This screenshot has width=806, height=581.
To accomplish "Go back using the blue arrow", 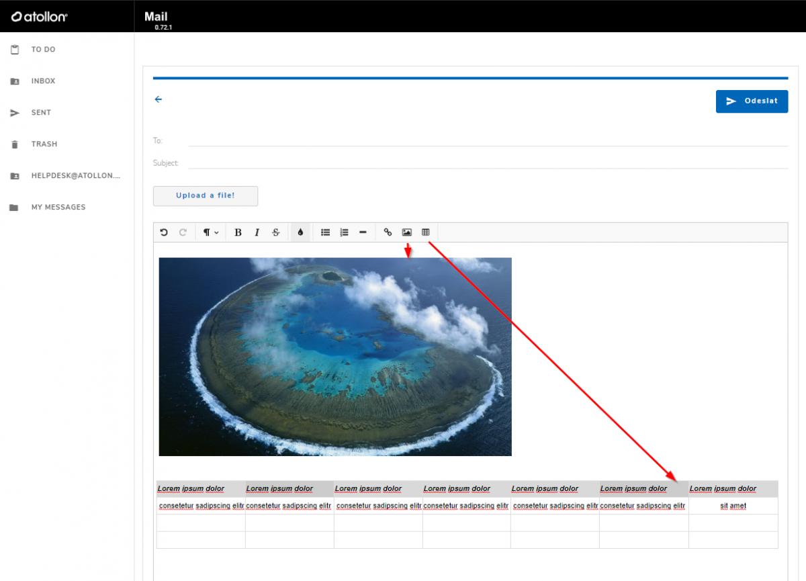I will point(159,99).
